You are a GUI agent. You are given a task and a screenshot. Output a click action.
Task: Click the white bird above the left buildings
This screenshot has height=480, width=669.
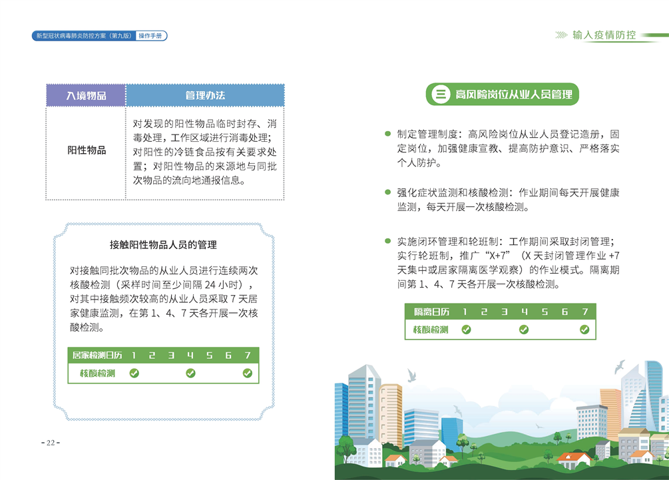[x=411, y=377]
